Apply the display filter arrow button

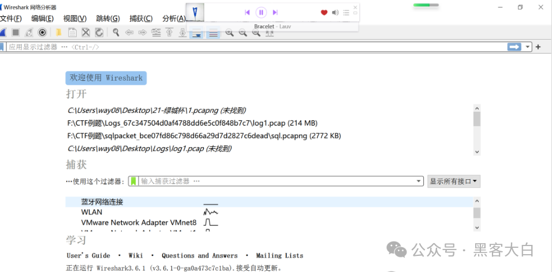tap(514, 47)
